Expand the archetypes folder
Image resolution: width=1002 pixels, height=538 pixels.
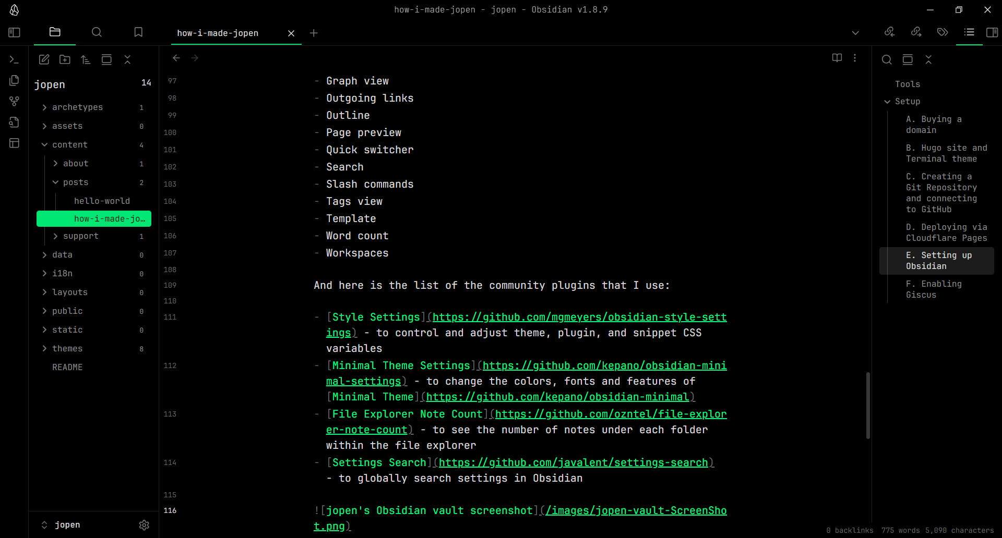pyautogui.click(x=45, y=107)
